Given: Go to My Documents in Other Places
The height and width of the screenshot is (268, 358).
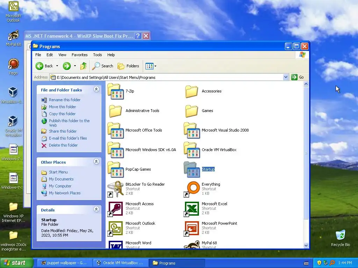Looking at the screenshot, I should (x=61, y=179).
